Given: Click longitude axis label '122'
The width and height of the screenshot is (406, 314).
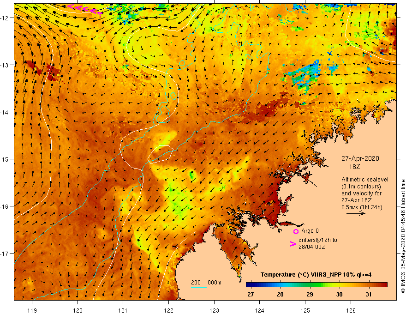Looking at the screenshot, I should 168,310.
